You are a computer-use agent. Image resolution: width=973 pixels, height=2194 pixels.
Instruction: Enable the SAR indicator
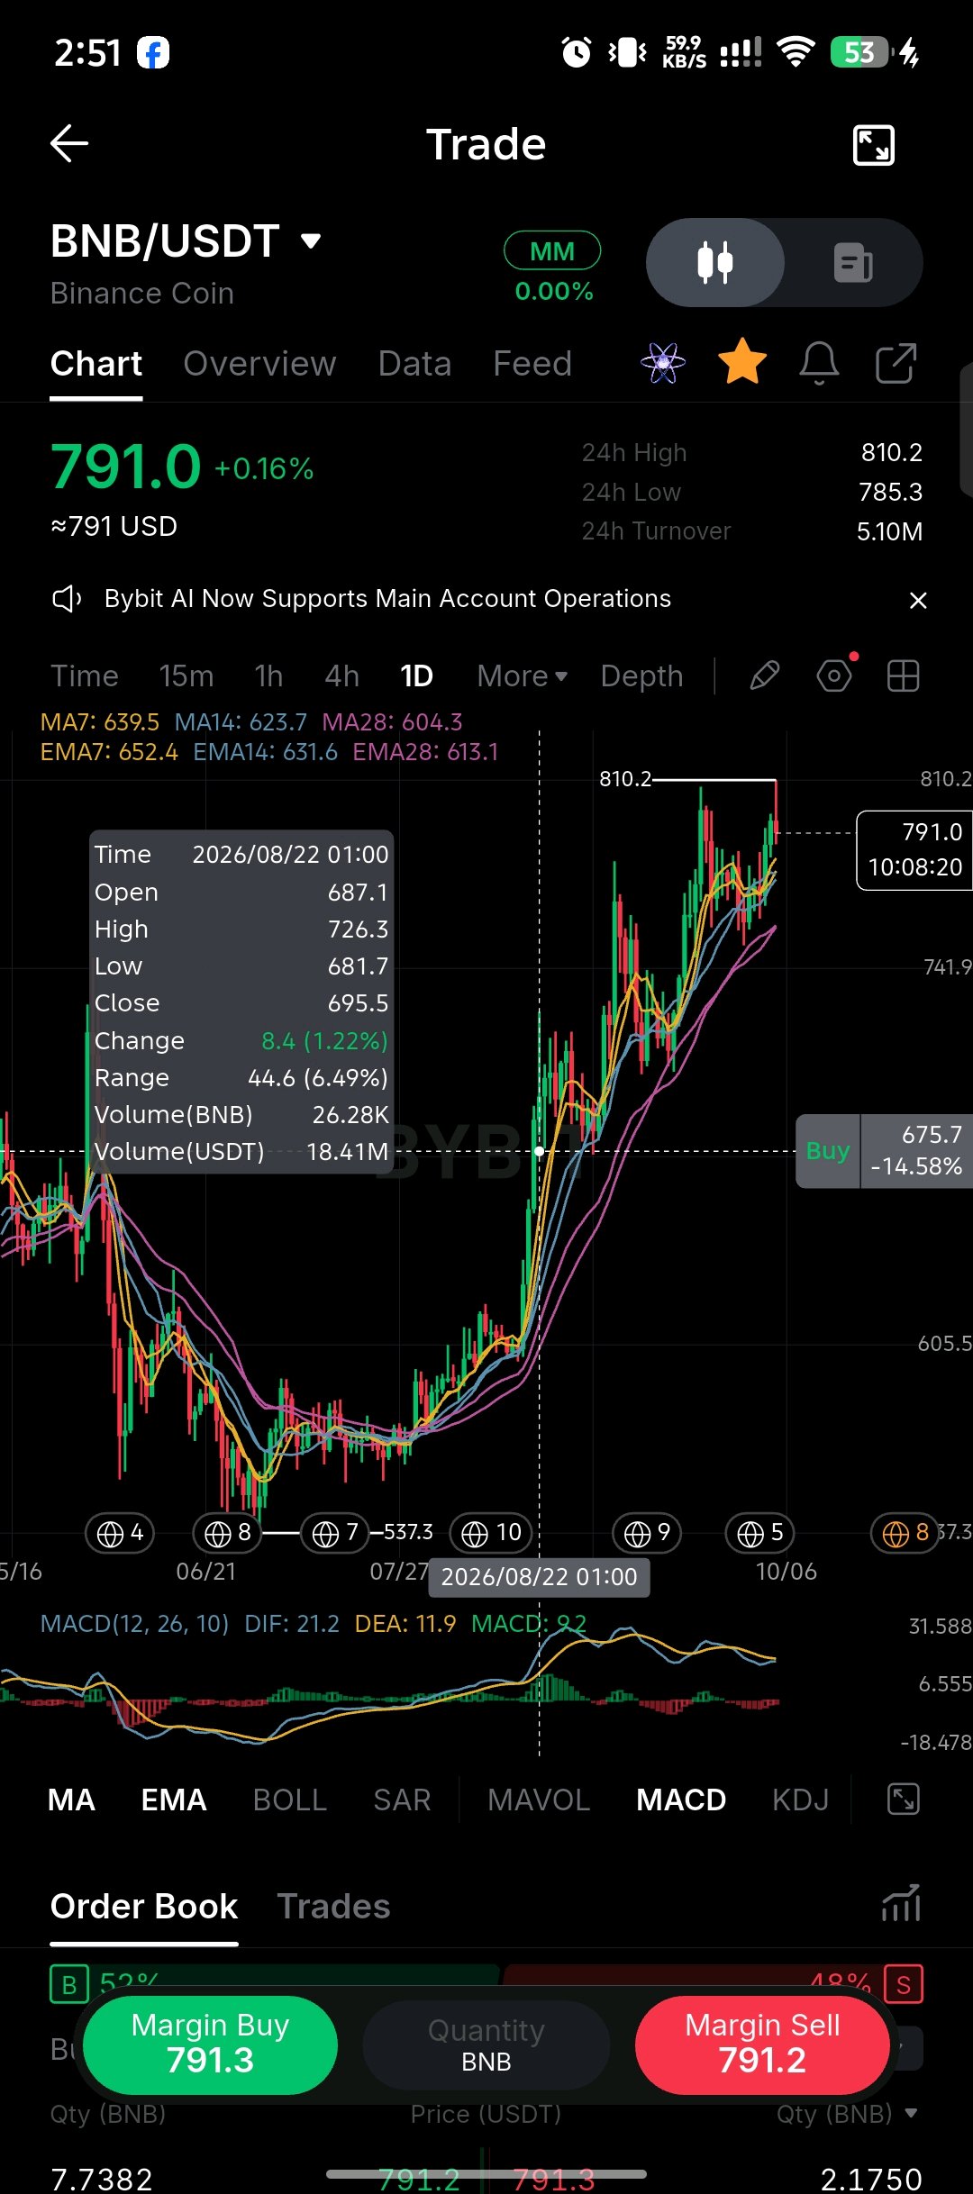[x=402, y=1800]
